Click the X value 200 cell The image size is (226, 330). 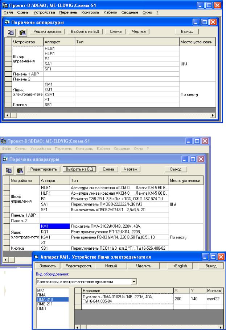click(x=181, y=299)
